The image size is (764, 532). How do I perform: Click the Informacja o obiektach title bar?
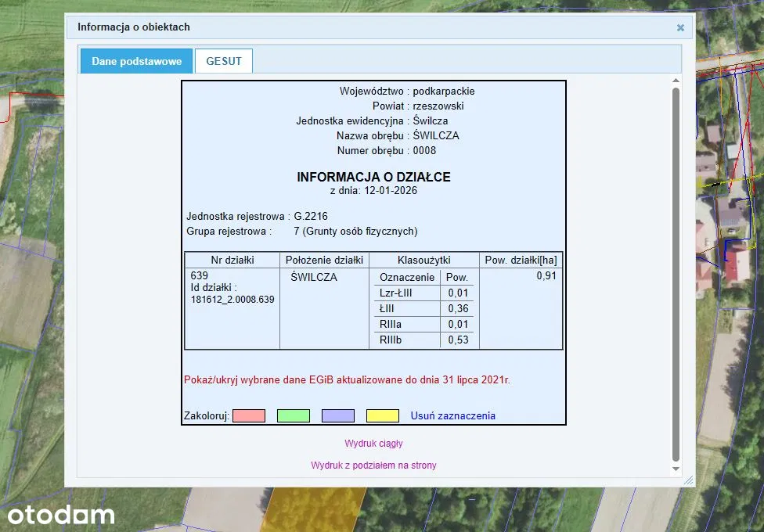pyautogui.click(x=352, y=27)
